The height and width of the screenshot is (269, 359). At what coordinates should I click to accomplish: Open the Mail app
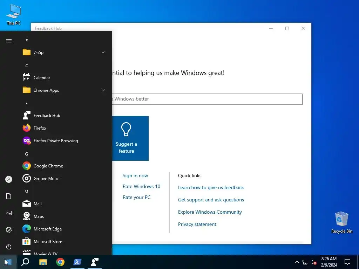[x=65, y=204]
